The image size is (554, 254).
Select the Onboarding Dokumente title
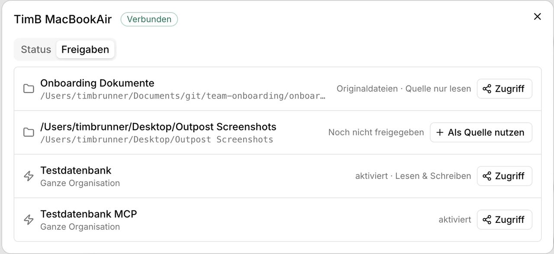tap(97, 83)
